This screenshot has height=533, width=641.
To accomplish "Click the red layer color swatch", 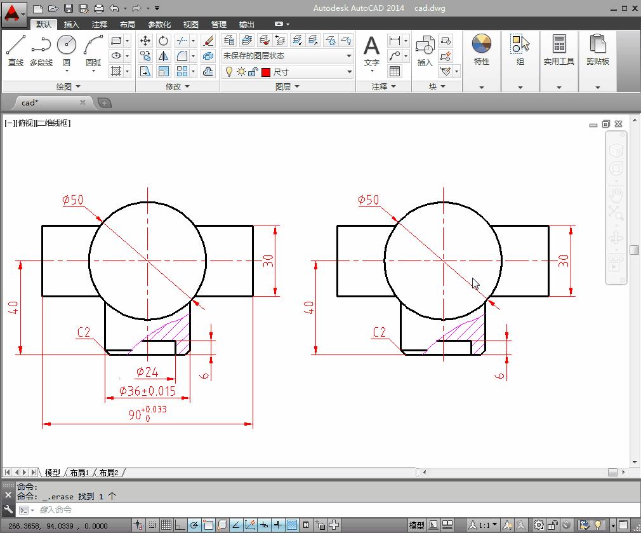I will click(x=265, y=72).
